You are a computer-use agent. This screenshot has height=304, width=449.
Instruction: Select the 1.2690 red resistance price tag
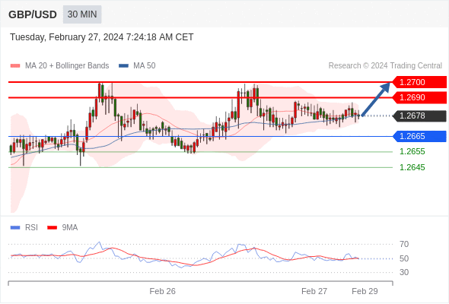click(x=419, y=97)
